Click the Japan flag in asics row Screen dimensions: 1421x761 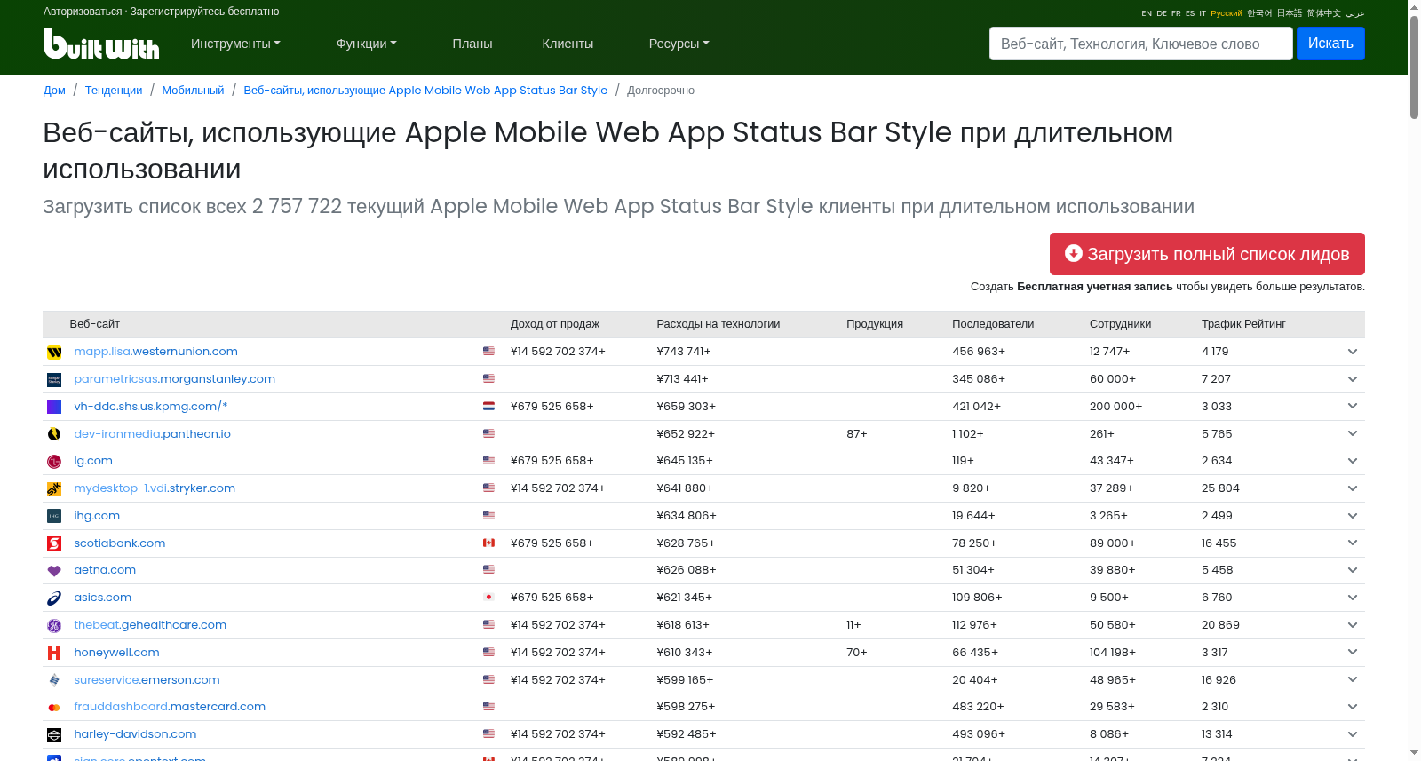(488, 597)
